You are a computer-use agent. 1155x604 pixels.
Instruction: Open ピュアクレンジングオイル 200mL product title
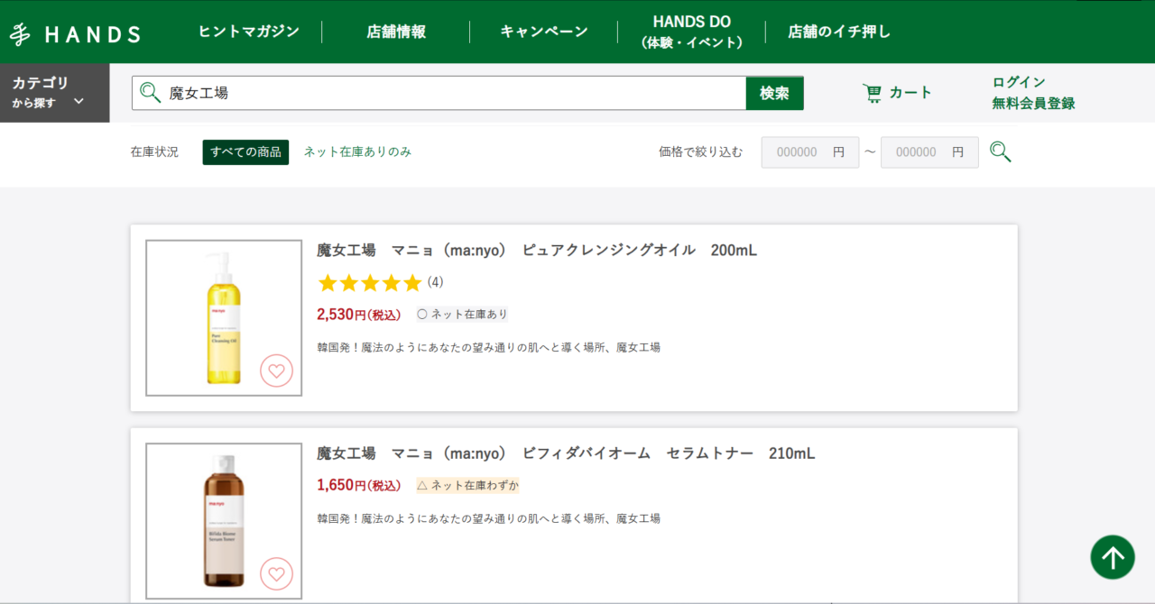[x=537, y=250]
